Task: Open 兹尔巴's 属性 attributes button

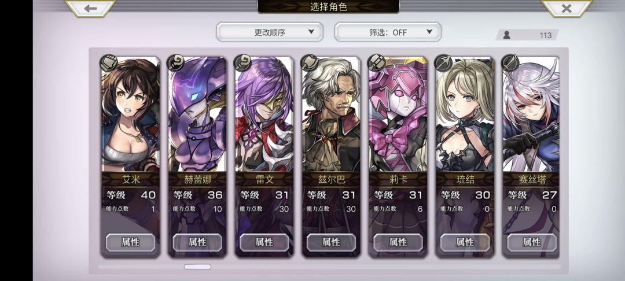Action: point(331,242)
